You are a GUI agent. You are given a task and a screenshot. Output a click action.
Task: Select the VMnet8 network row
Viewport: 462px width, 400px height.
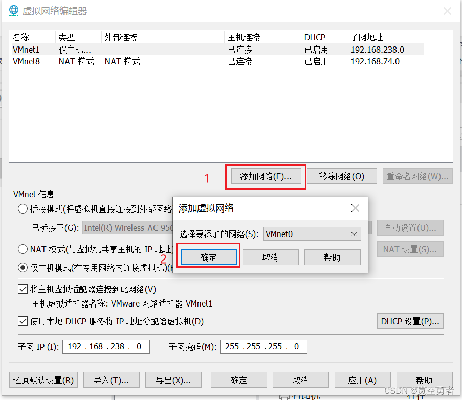(x=218, y=61)
